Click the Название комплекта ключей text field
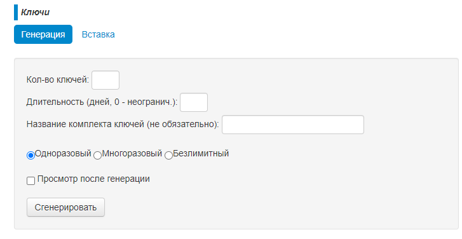The height and width of the screenshot is (239, 462). point(293,125)
